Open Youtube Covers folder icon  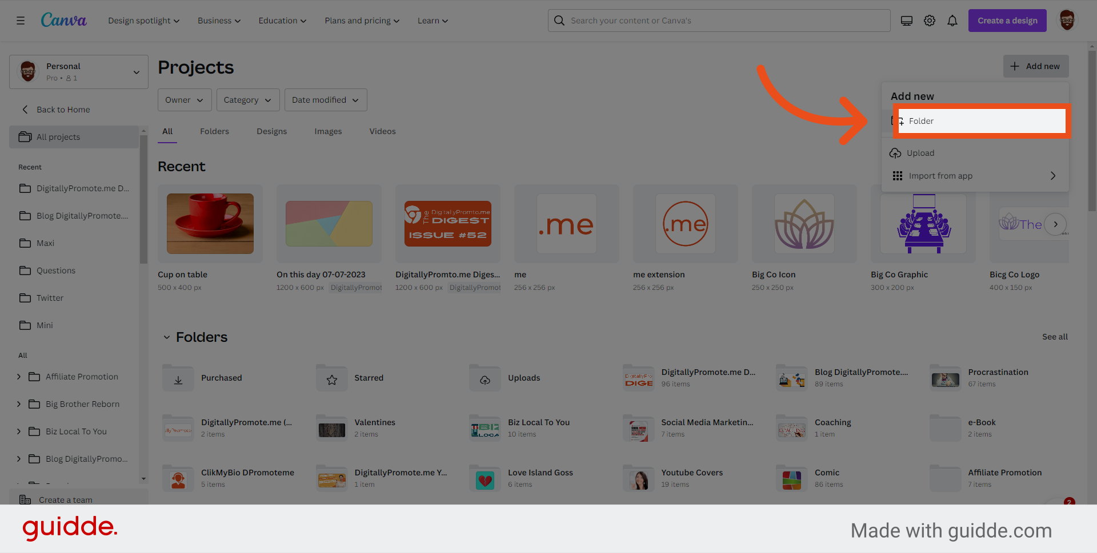click(639, 478)
